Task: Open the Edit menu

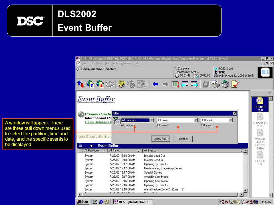Action: point(91,63)
